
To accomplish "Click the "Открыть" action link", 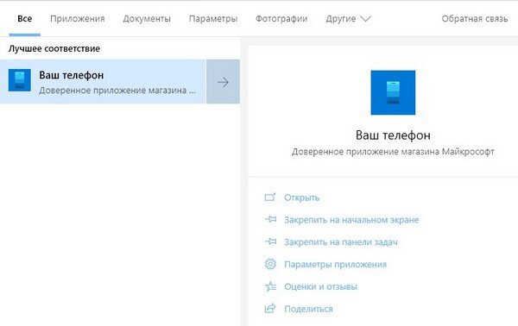I will click(x=301, y=197).
